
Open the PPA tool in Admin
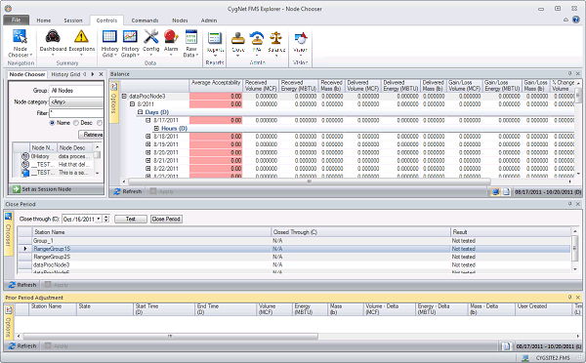coord(256,43)
